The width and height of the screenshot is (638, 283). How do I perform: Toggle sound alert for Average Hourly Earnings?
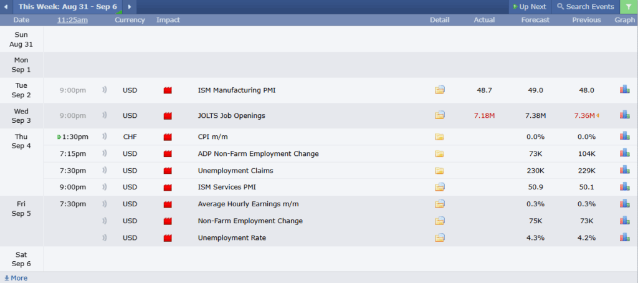(x=105, y=204)
